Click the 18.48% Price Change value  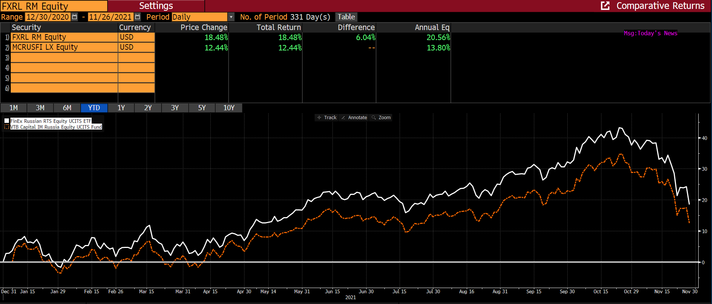tap(216, 37)
